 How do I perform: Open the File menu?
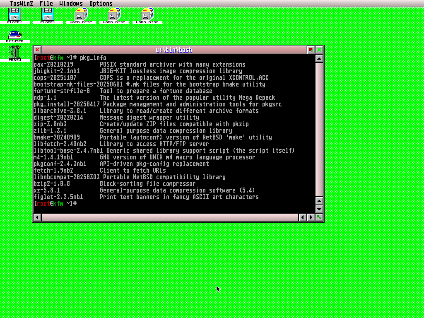(46, 4)
